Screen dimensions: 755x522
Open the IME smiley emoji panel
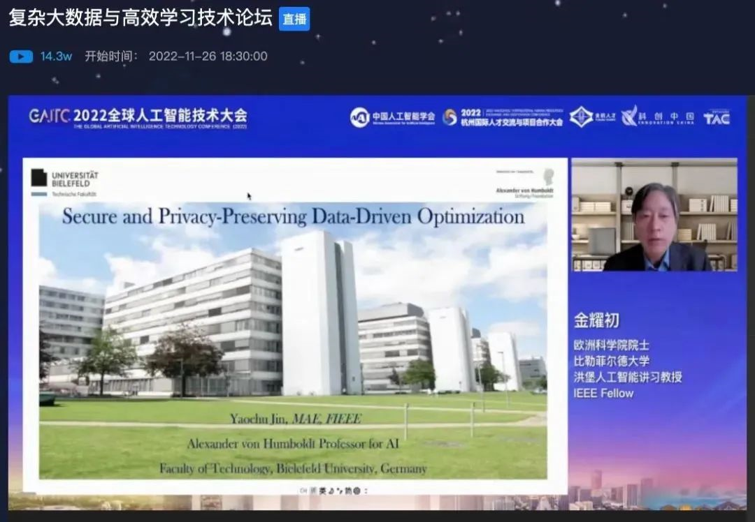tap(356, 491)
